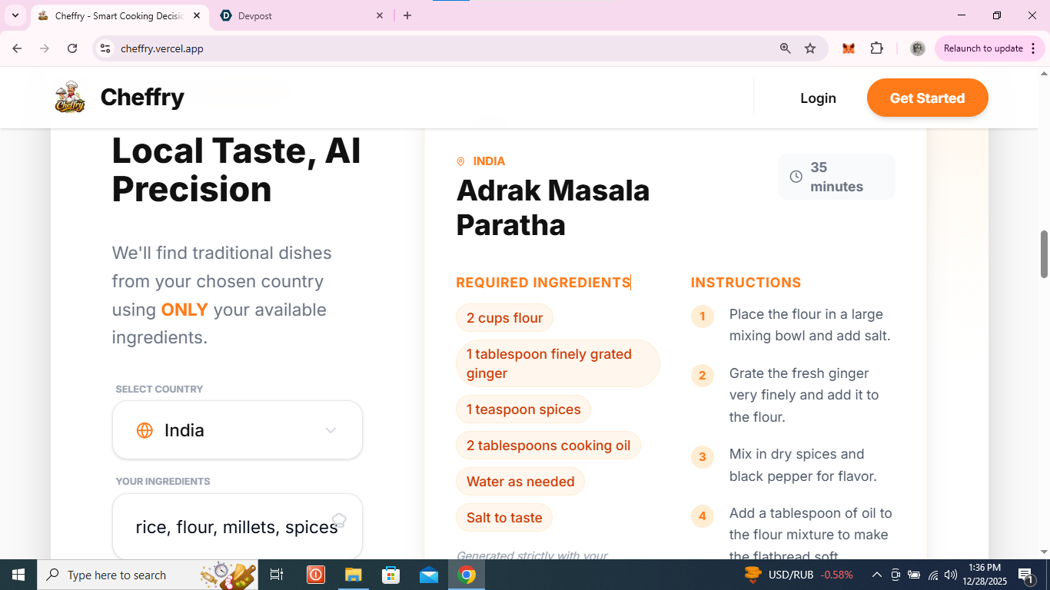Click the '2 tablespoons cooking oil' chip

click(548, 446)
